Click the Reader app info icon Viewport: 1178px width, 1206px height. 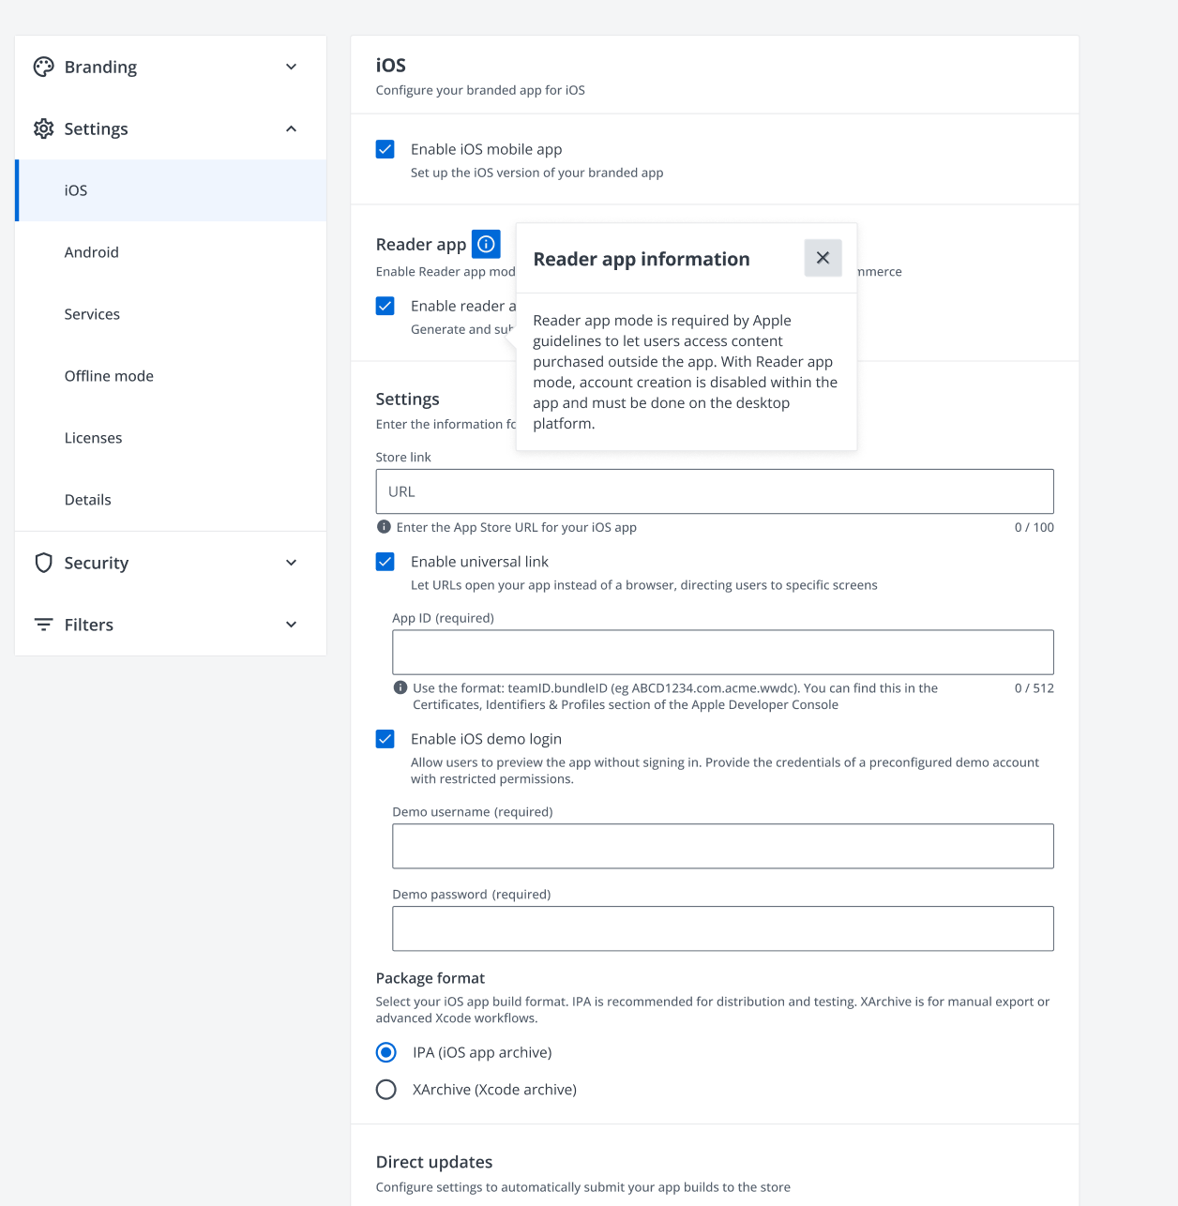pos(486,244)
